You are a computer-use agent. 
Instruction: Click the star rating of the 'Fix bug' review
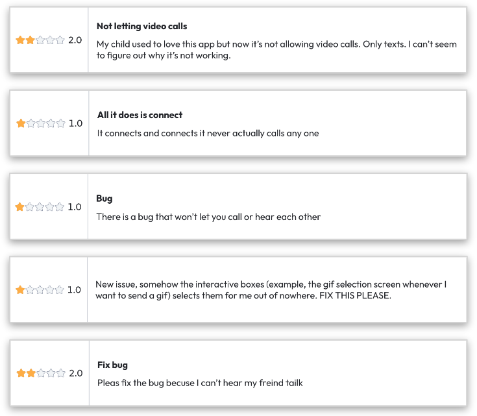pyautogui.click(x=41, y=373)
